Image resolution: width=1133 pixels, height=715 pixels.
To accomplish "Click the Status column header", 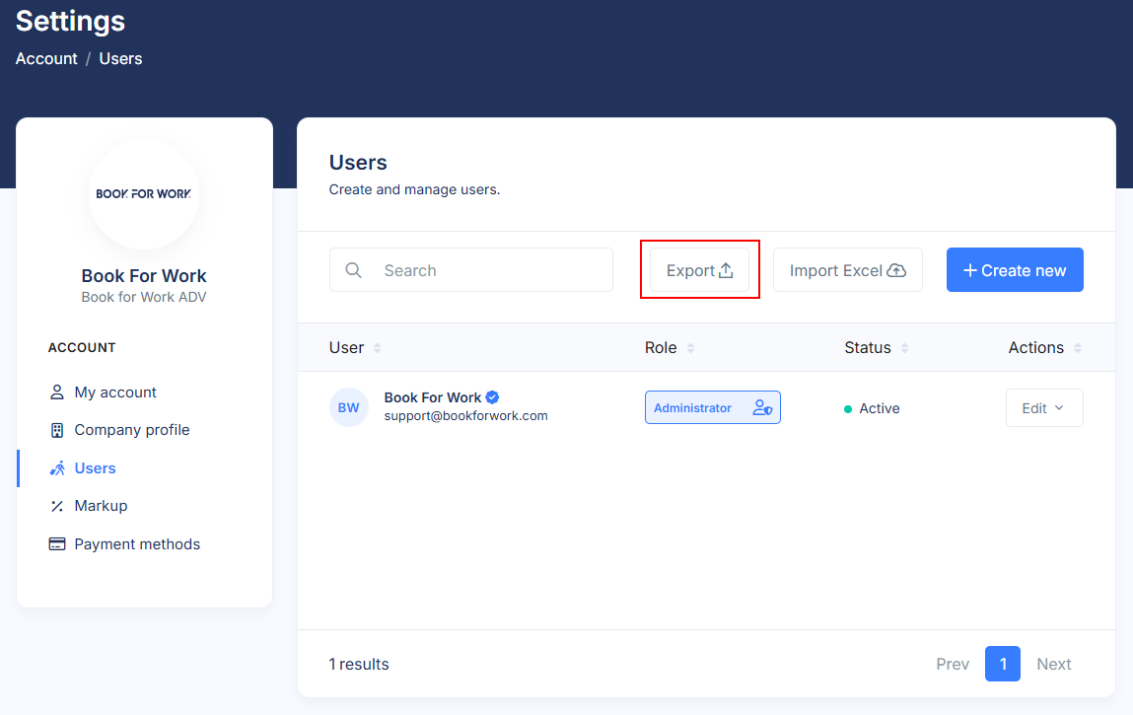I will click(868, 348).
